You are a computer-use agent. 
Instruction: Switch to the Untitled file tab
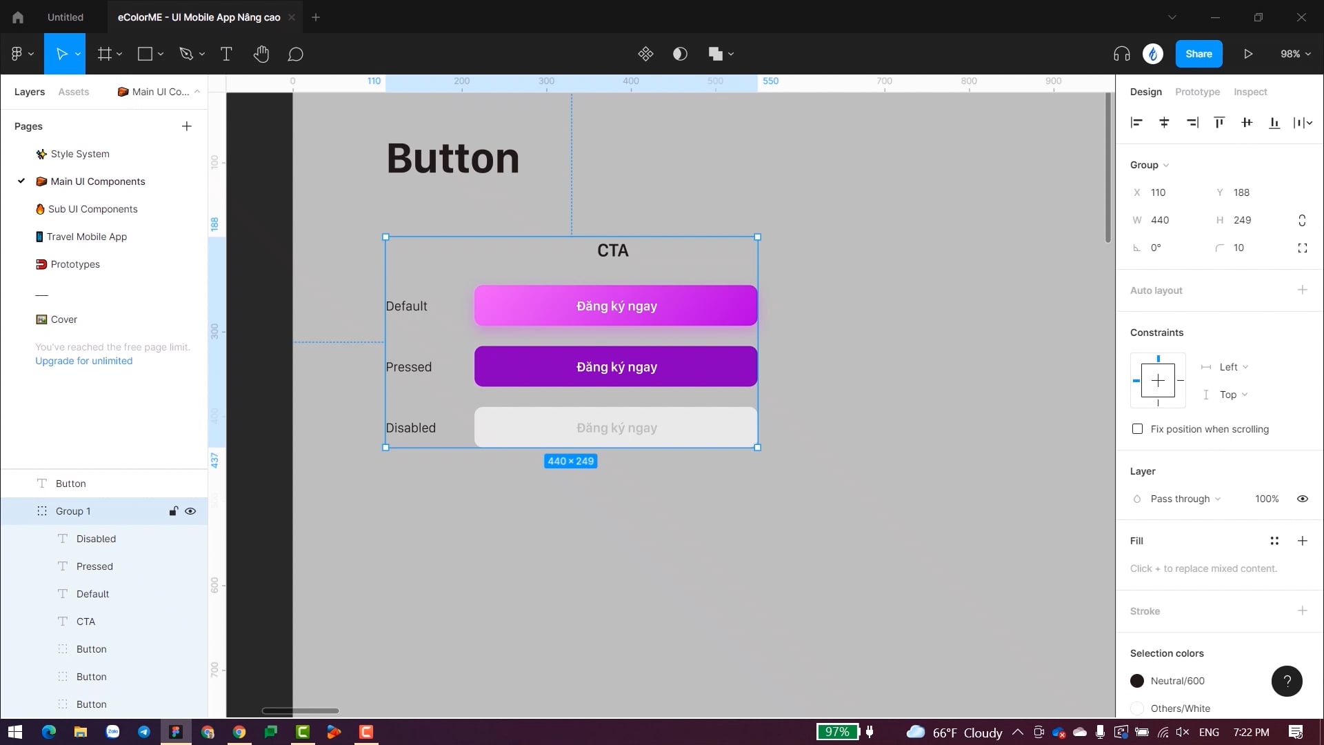coord(66,17)
